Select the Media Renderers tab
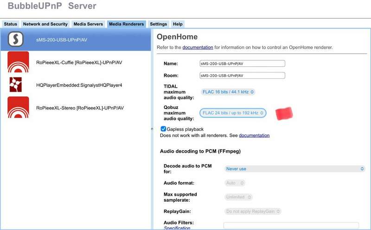 pos(126,24)
